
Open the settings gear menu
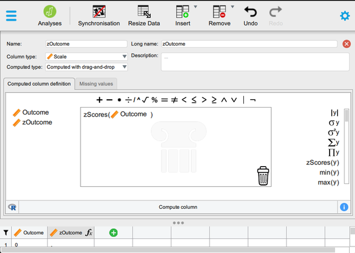(345, 16)
